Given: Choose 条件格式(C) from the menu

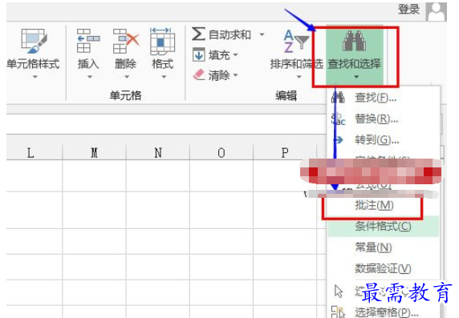Looking at the screenshot, I should coord(384,226).
